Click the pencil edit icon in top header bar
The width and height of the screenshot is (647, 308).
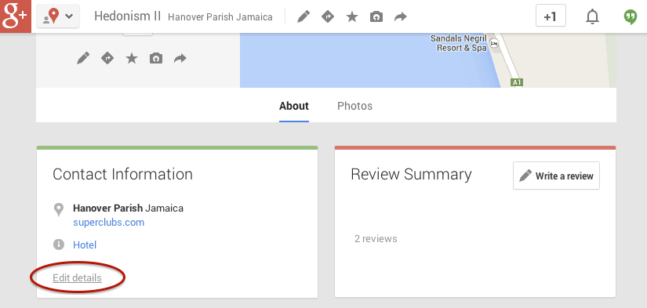(304, 17)
